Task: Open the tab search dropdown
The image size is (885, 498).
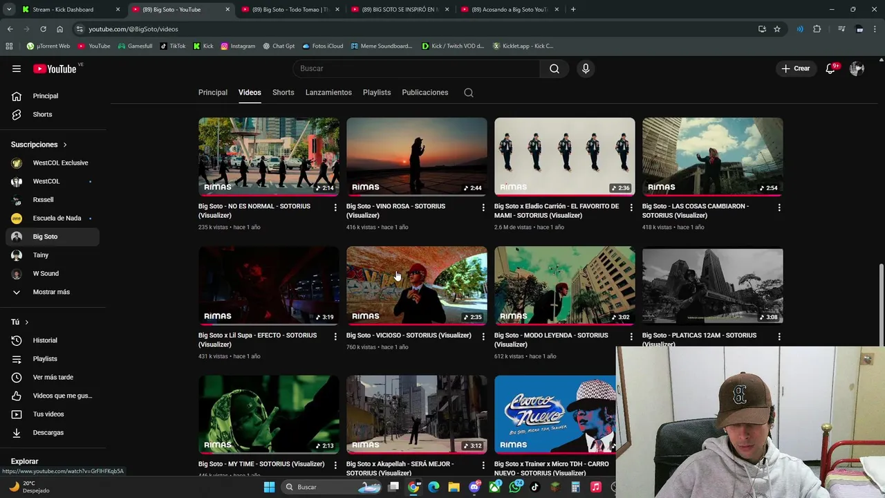Action: [x=9, y=10]
